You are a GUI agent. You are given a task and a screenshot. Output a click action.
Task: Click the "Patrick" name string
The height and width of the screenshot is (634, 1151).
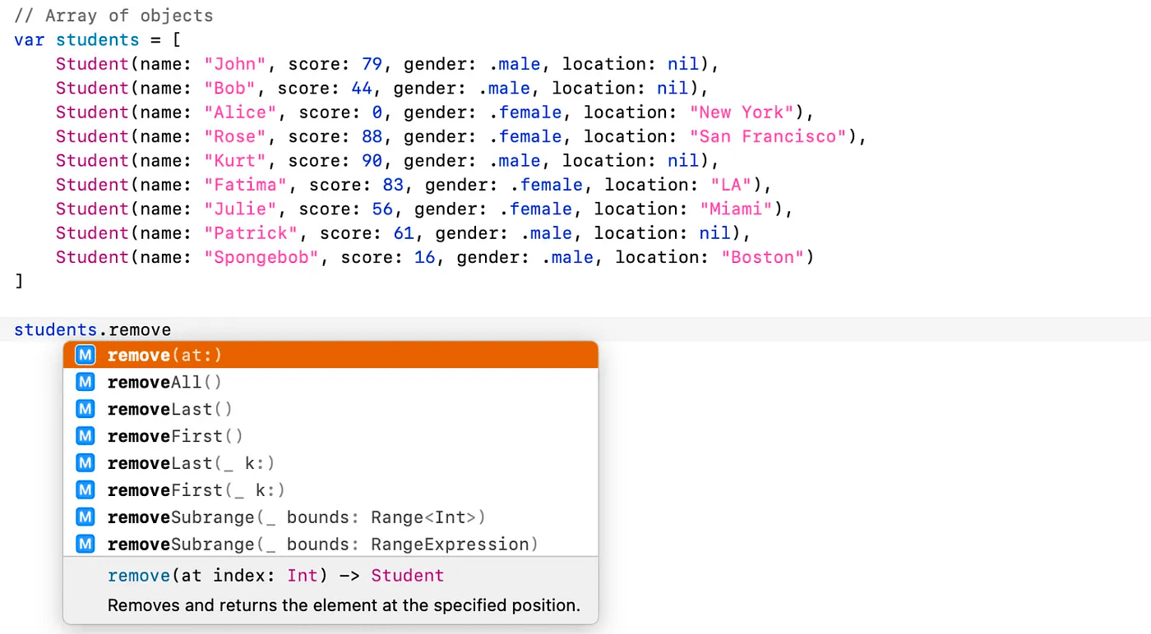point(251,233)
